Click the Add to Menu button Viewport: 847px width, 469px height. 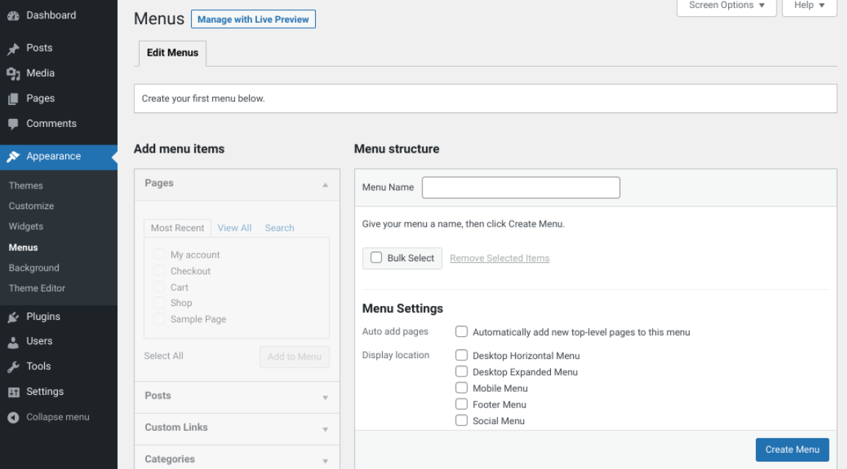[x=295, y=357]
